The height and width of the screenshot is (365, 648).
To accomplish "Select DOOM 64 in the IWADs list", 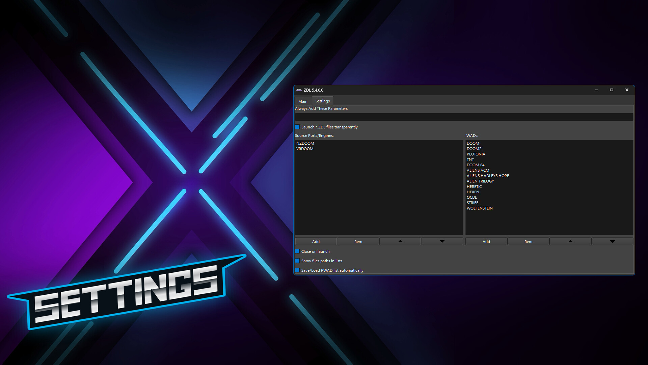I will click(476, 165).
